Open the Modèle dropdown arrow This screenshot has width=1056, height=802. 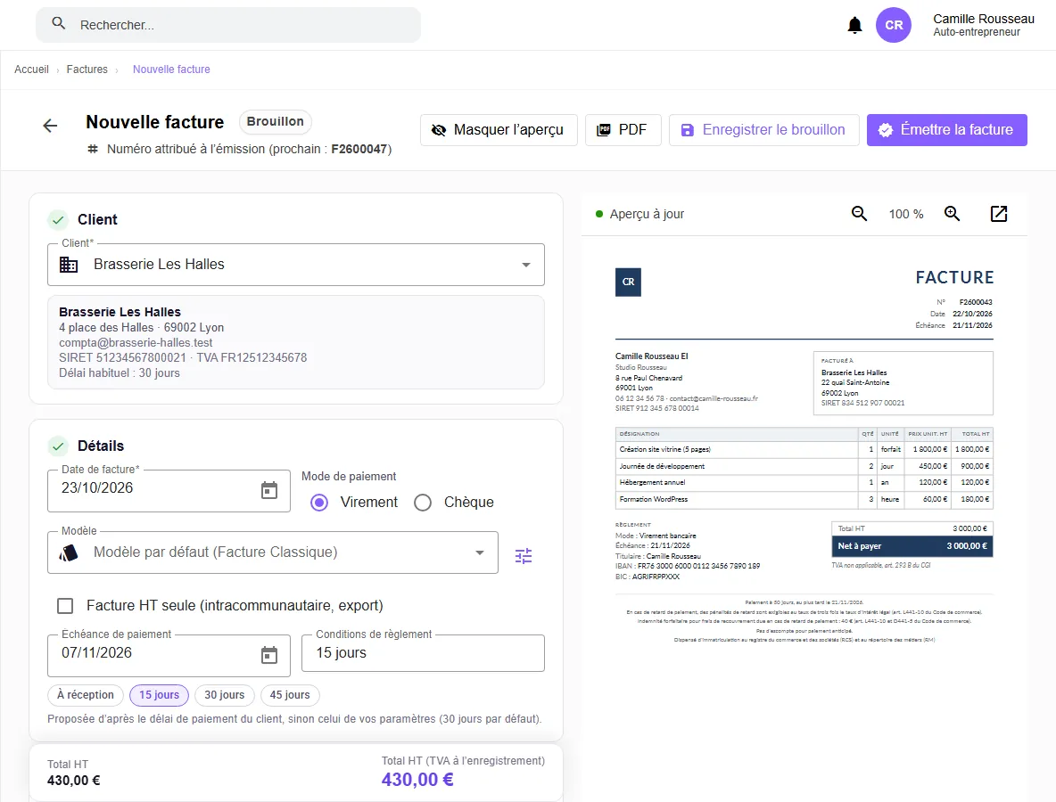pos(480,552)
